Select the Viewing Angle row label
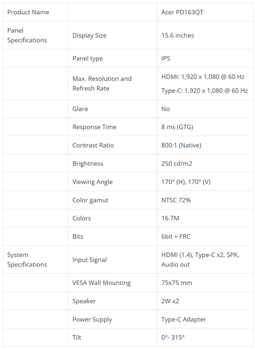Viewport: 255px width, 349px height. click(x=92, y=182)
